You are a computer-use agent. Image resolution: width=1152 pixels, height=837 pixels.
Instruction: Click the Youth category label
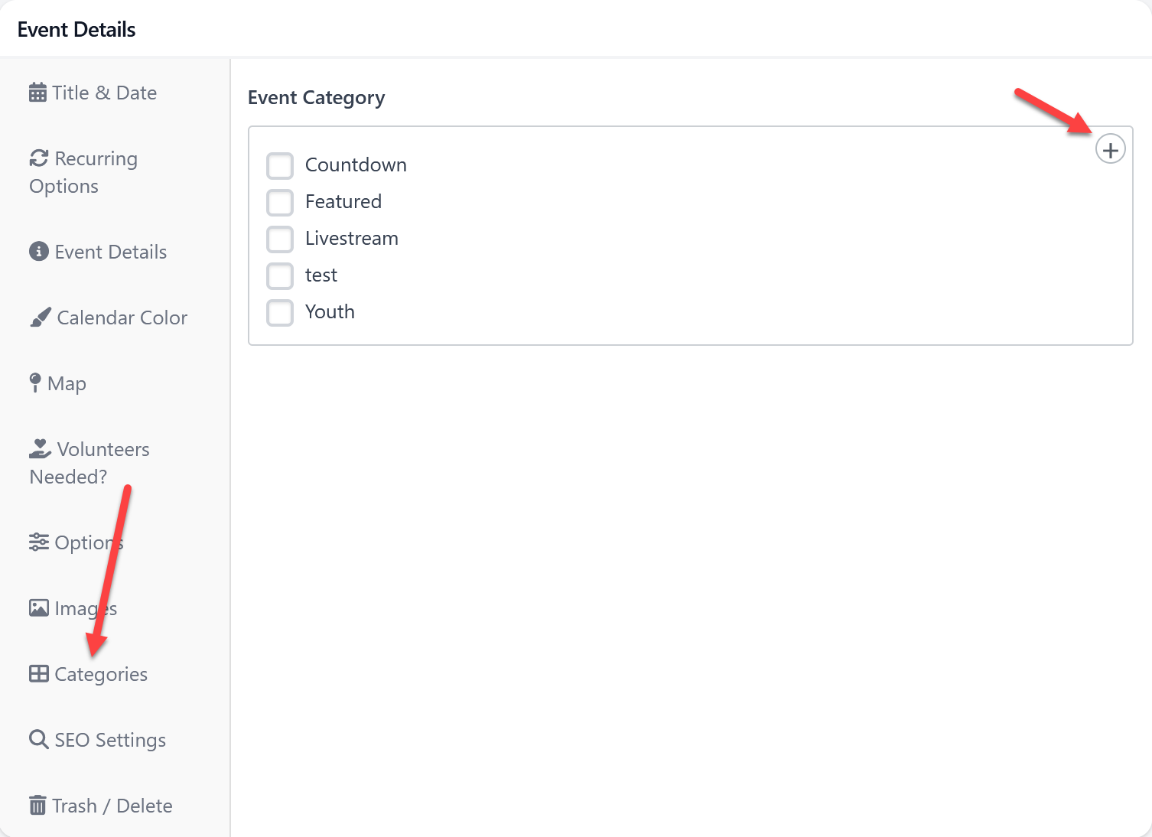coord(330,312)
